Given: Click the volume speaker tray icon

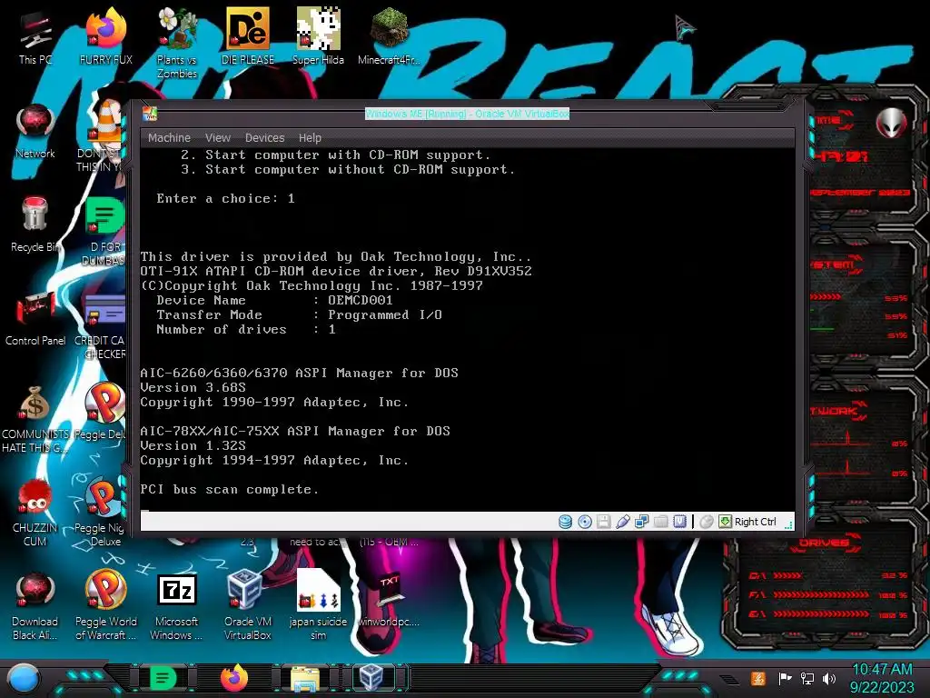Looking at the screenshot, I should 829,678.
